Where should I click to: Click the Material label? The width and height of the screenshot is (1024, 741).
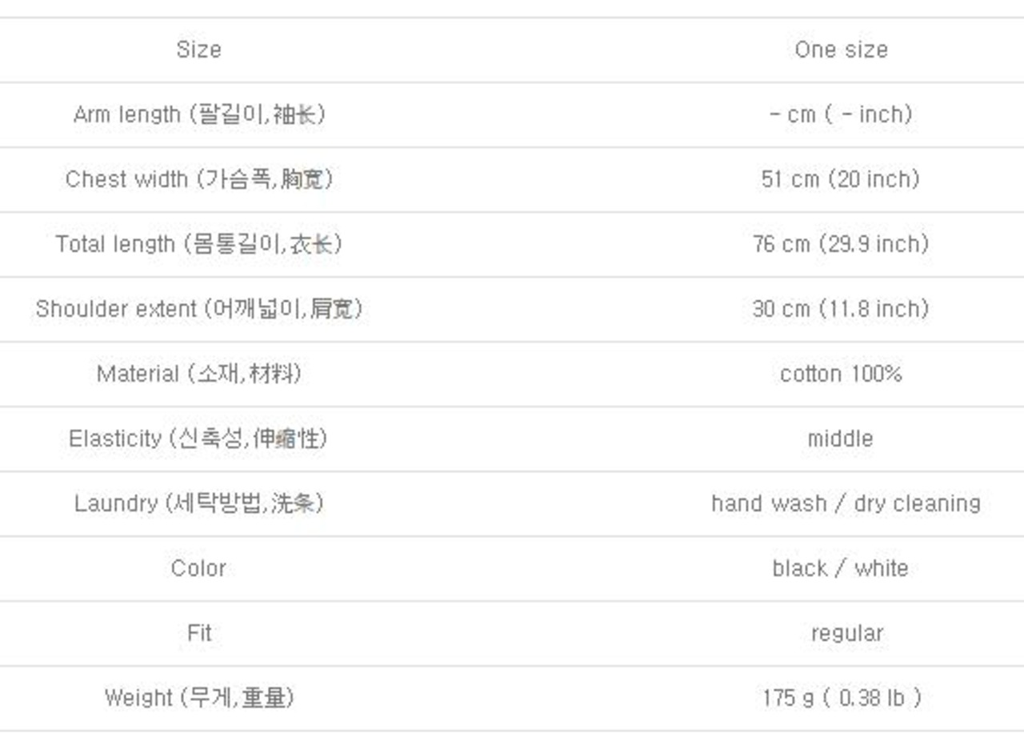click(199, 374)
